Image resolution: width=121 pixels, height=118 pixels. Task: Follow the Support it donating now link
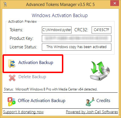pos(23,112)
